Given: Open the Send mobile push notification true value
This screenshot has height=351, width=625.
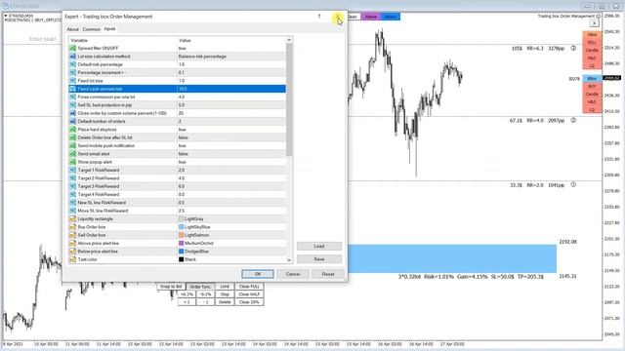Looking at the screenshot, I should point(231,145).
